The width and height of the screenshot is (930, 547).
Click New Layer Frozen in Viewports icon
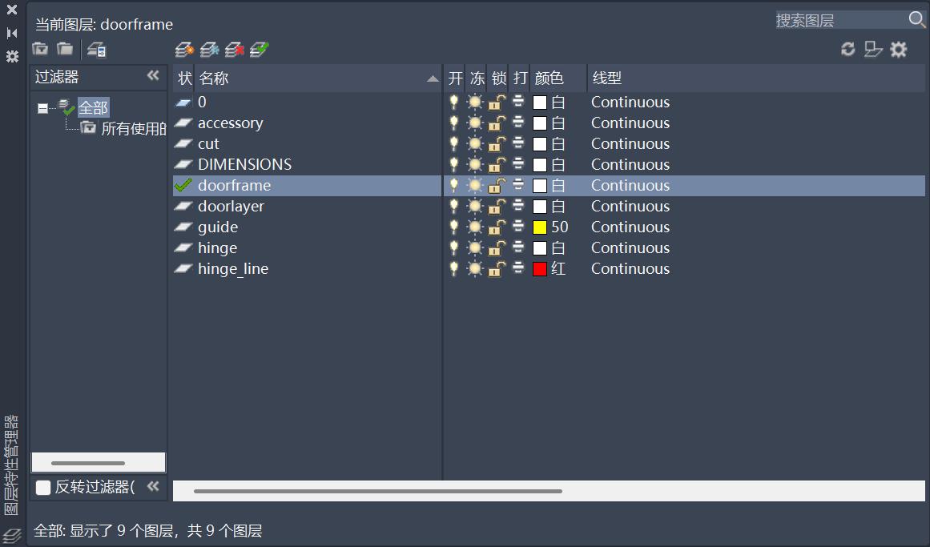click(x=209, y=50)
